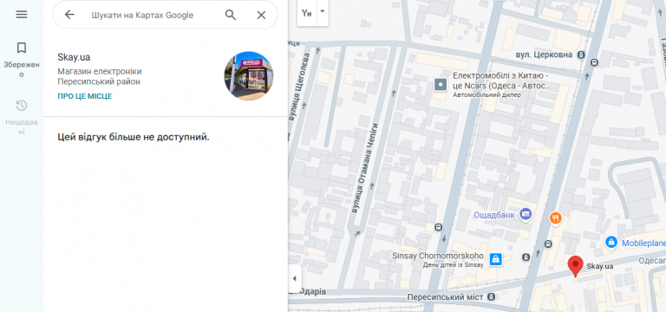The height and width of the screenshot is (312, 666).
Task: Click tram stop icon left of Ощадбанк
Action: [x=438, y=228]
